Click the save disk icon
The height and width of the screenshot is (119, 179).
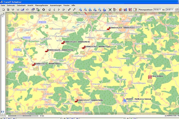[x=18, y=10]
